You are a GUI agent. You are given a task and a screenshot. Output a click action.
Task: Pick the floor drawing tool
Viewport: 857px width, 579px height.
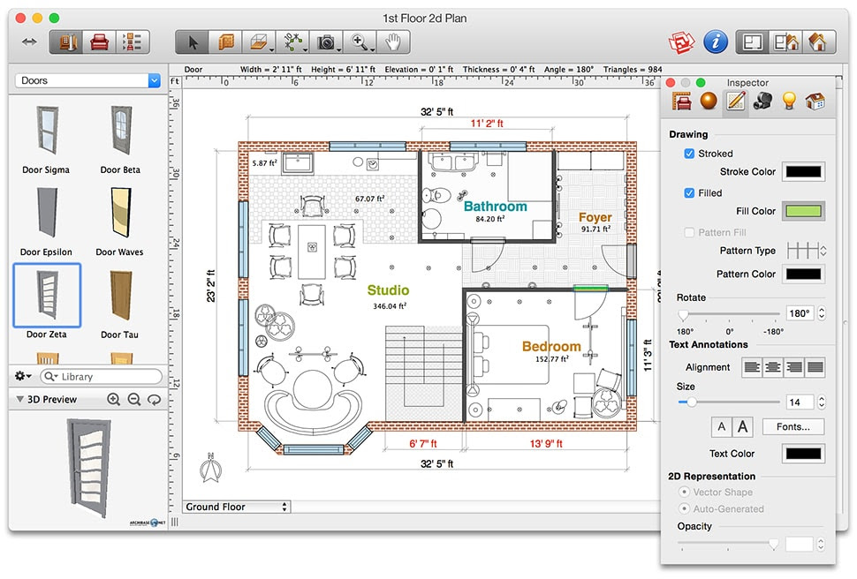[259, 42]
